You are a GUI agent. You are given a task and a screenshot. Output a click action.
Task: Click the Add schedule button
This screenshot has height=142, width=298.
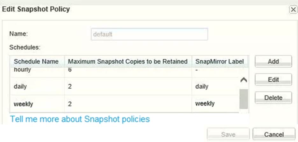tap(273, 62)
